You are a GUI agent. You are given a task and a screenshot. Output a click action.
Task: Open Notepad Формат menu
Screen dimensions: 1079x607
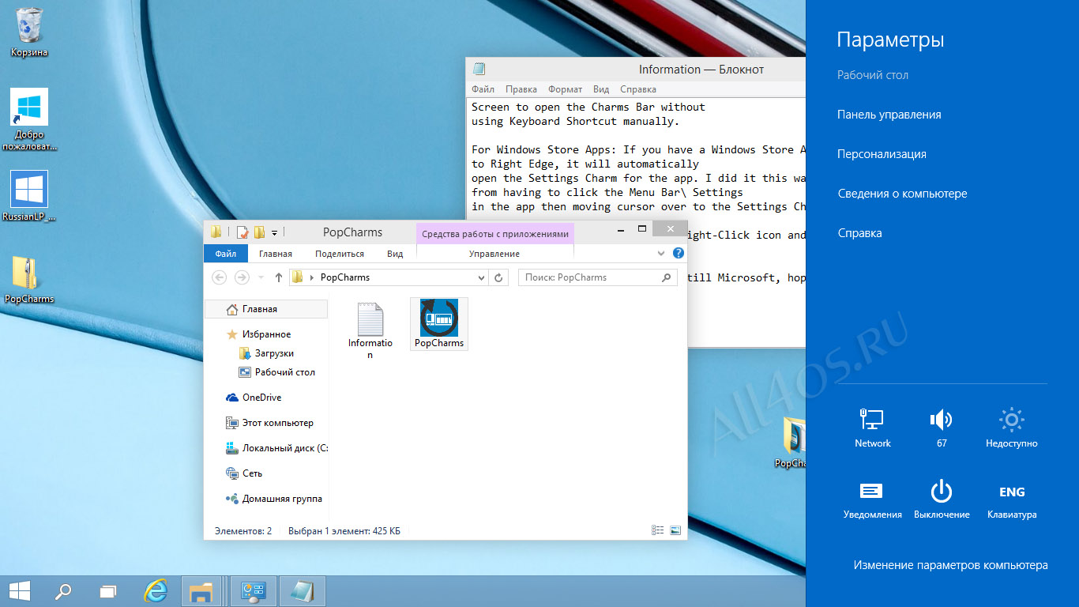tap(566, 89)
